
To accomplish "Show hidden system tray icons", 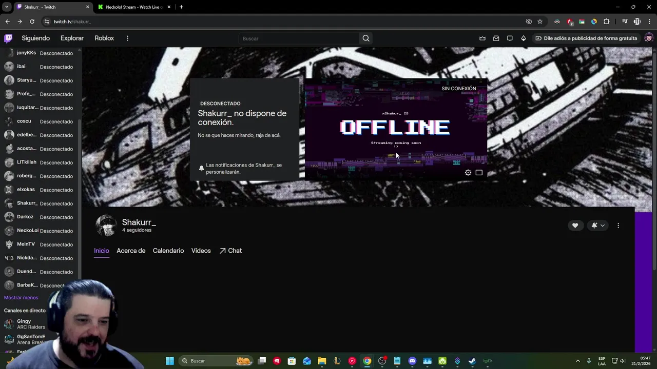I will point(577,361).
